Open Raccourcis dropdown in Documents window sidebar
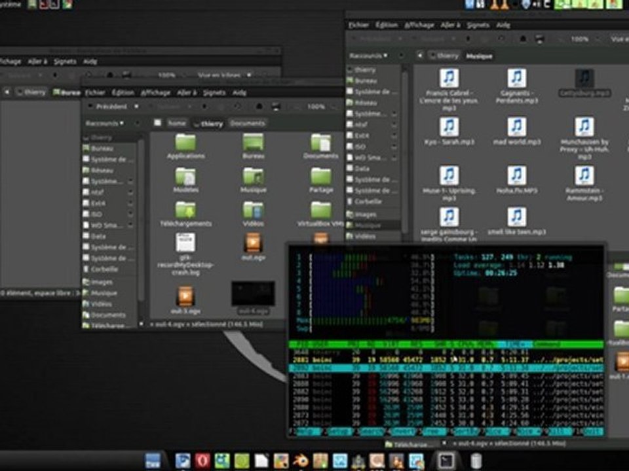The height and width of the screenshot is (471, 629). 105,124
